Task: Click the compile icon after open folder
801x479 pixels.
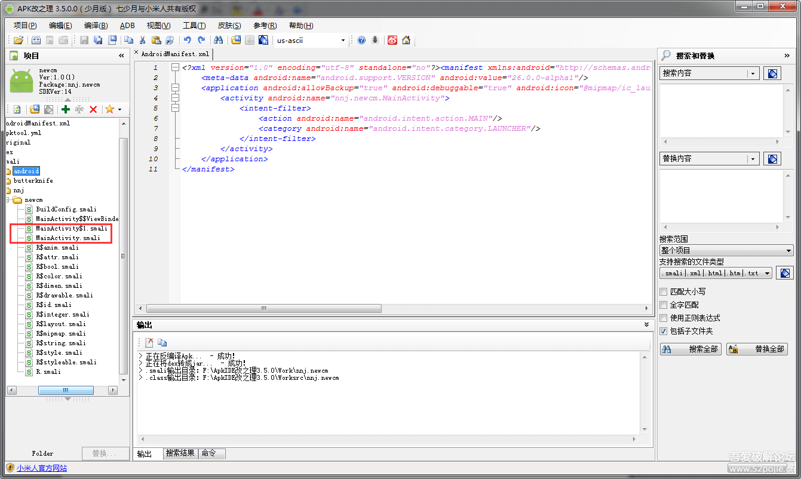Action: click(x=36, y=40)
